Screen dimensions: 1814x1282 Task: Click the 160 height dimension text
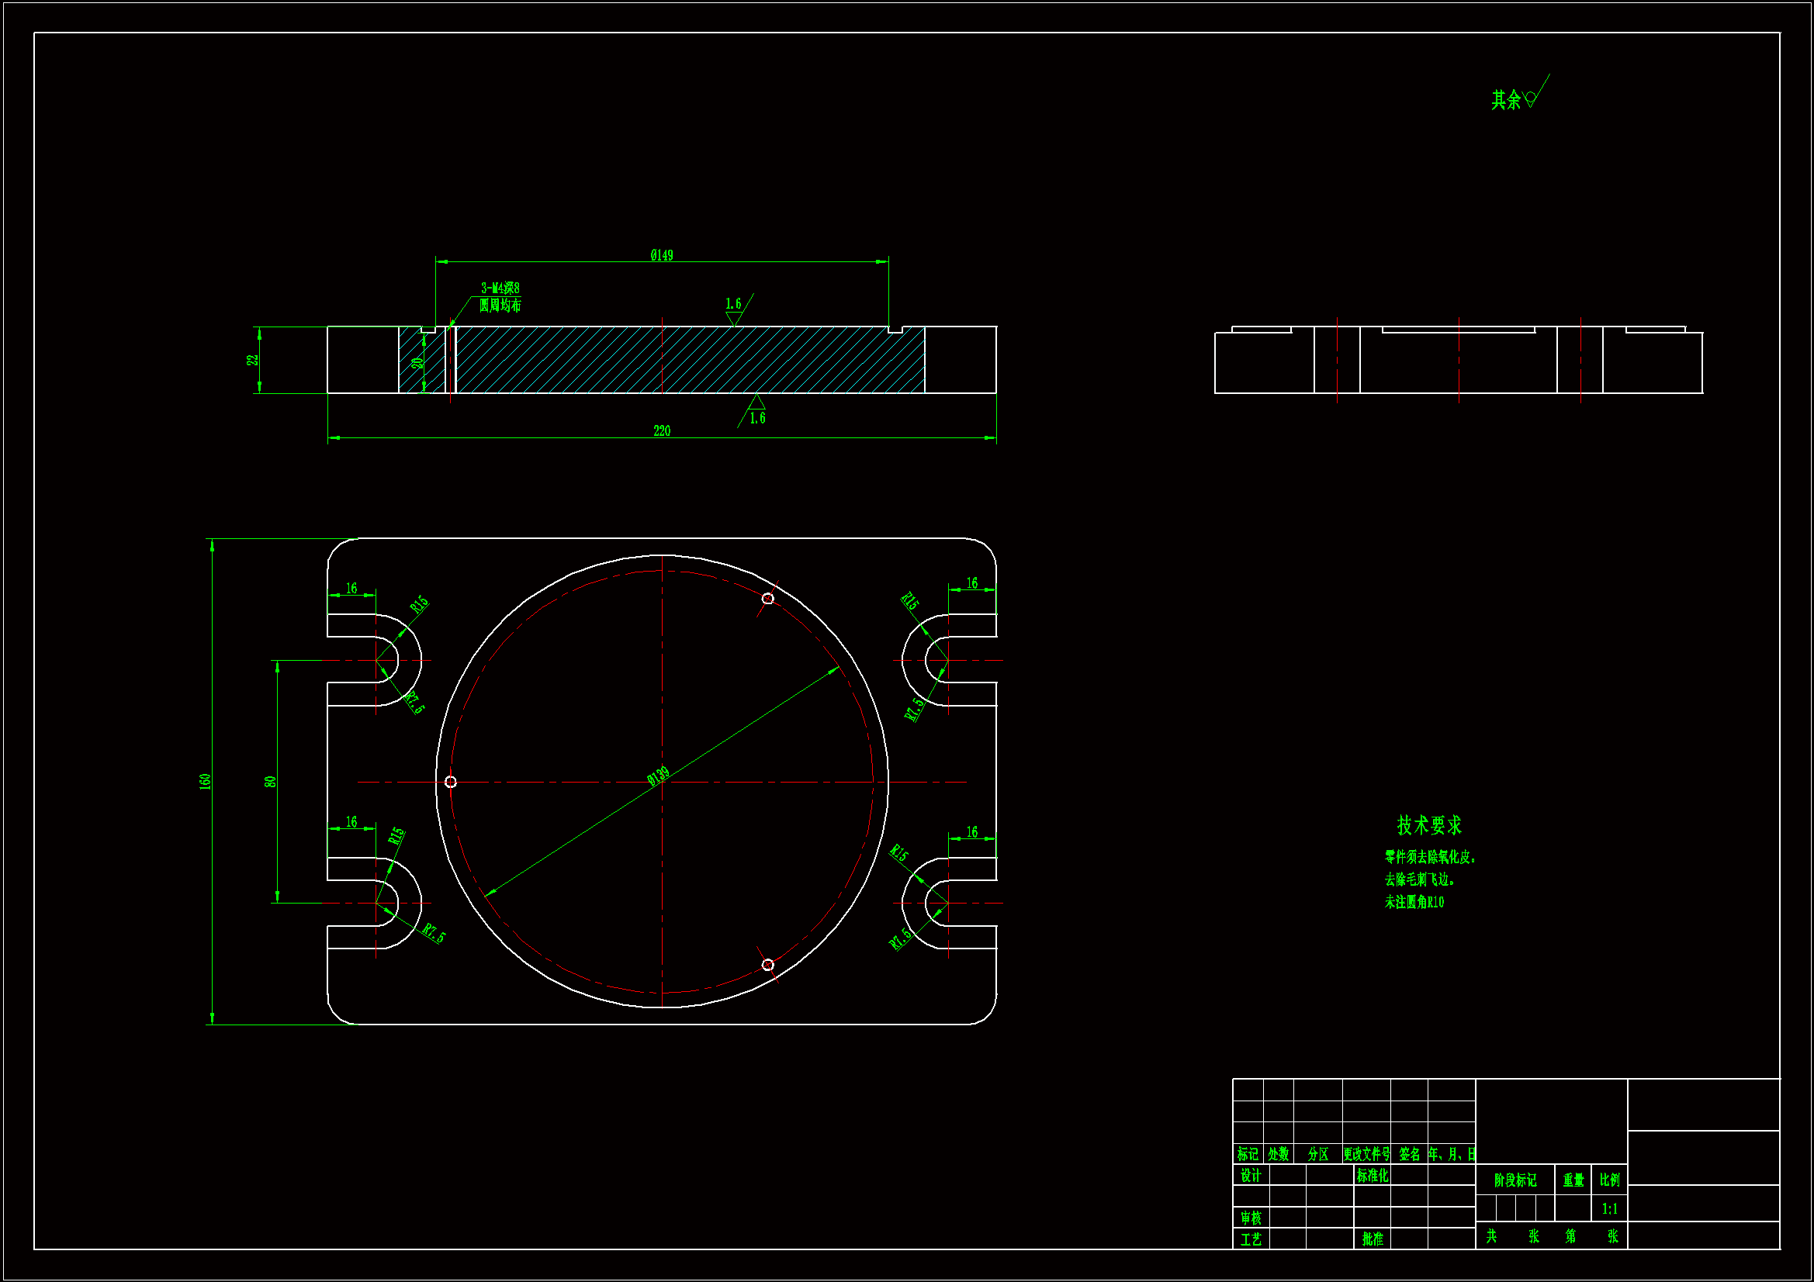pyautogui.click(x=206, y=781)
